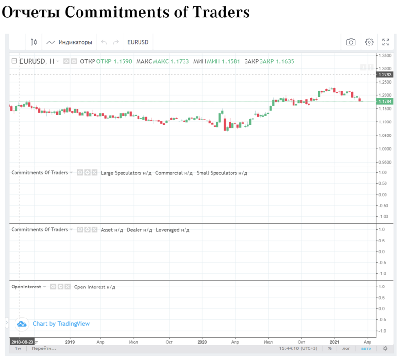The width and height of the screenshot is (401, 363).
Task: Click the 2018-08-20 date marker
Action: coord(22,342)
